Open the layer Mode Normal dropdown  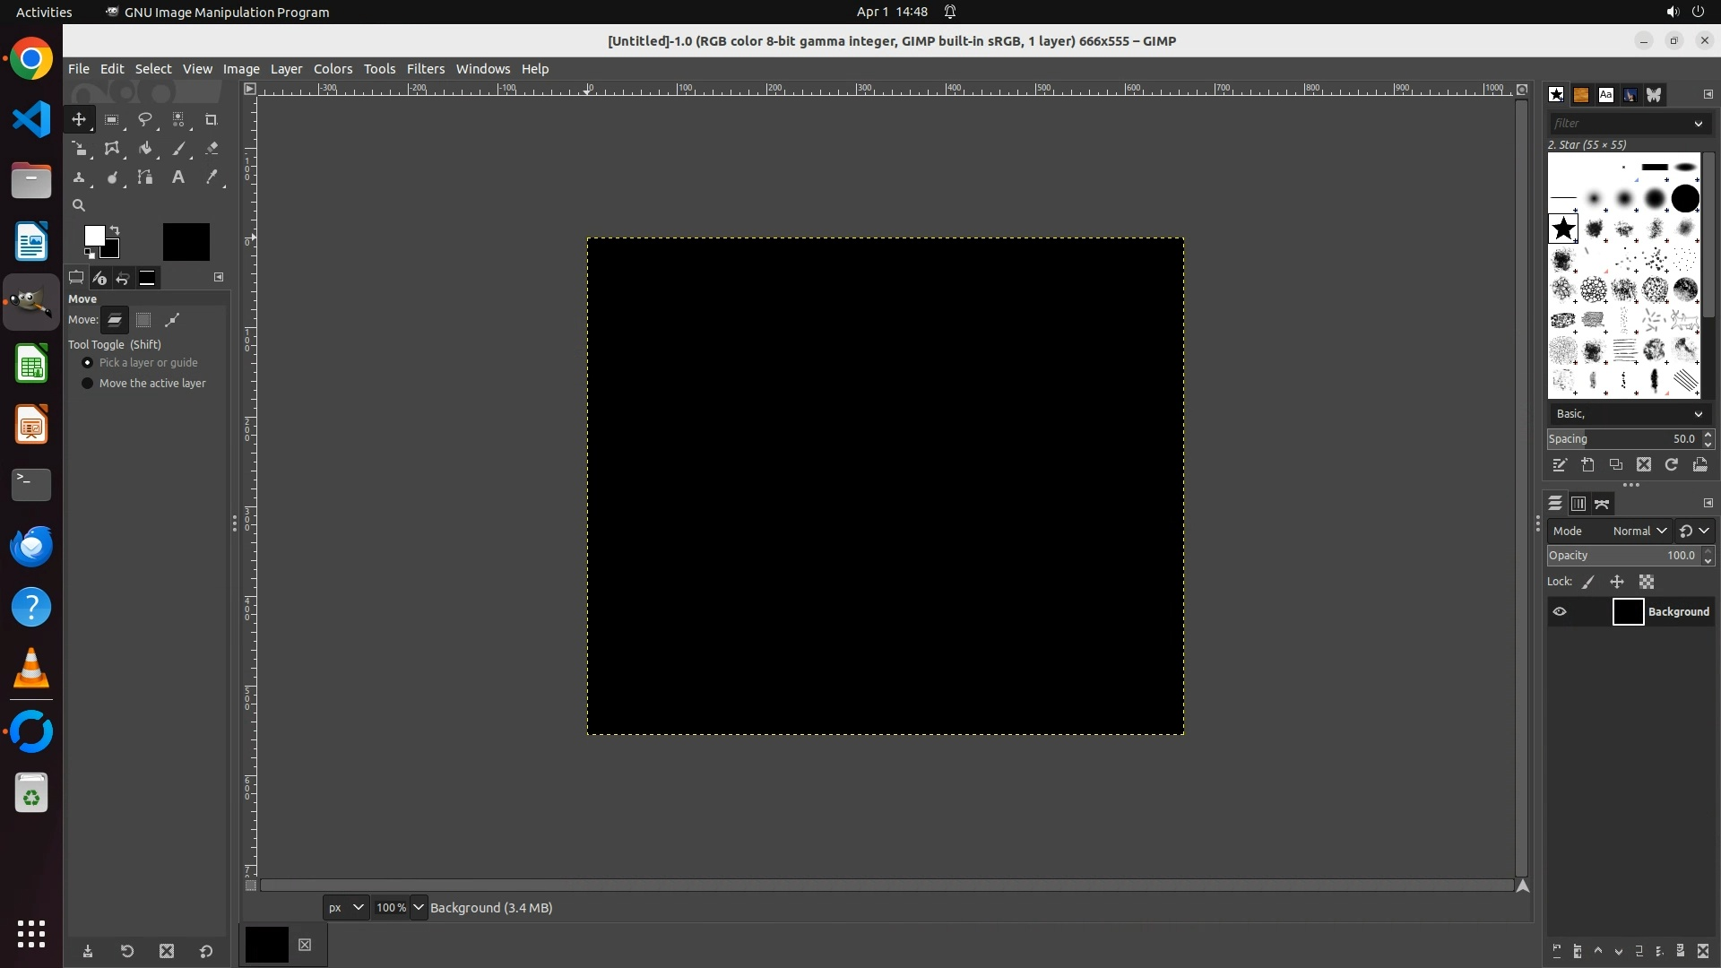coord(1639,531)
